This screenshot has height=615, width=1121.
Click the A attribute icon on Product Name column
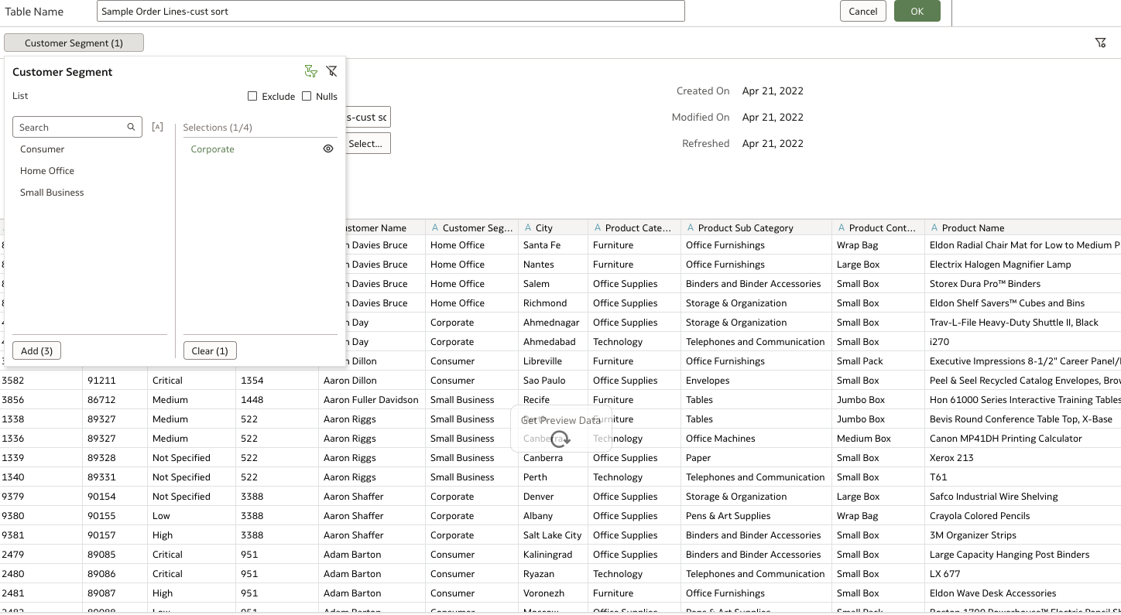click(x=934, y=227)
